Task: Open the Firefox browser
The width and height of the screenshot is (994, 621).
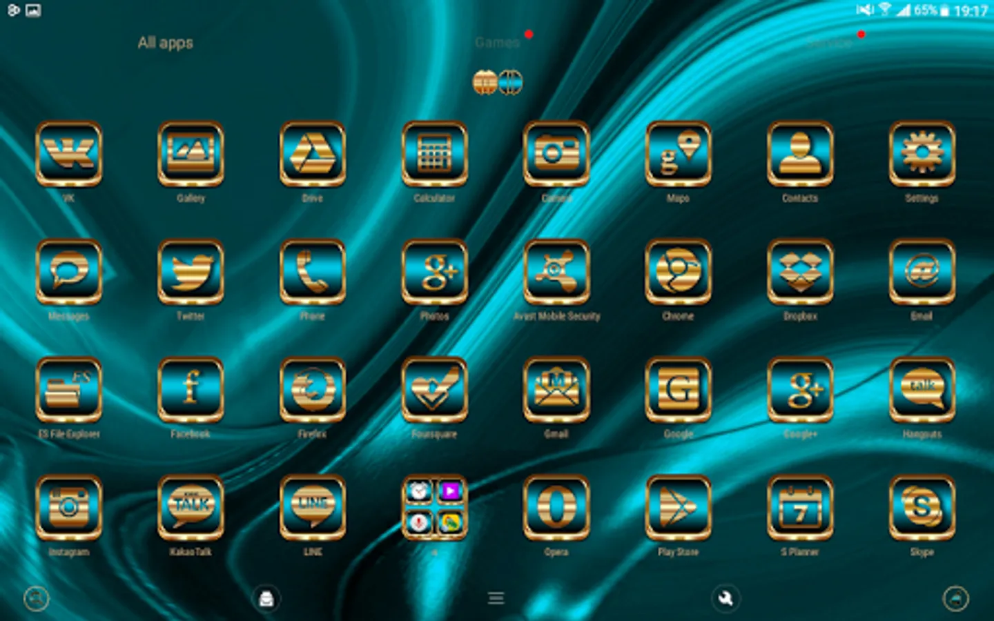Action: [313, 390]
